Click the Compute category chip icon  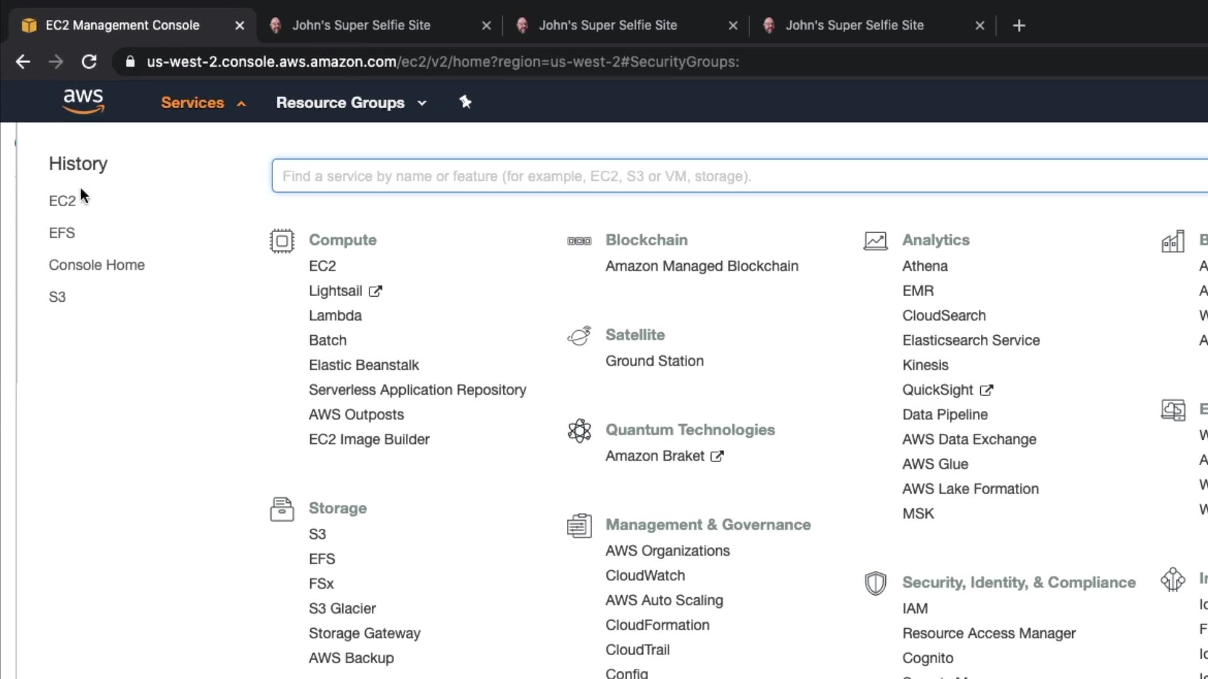tap(282, 241)
